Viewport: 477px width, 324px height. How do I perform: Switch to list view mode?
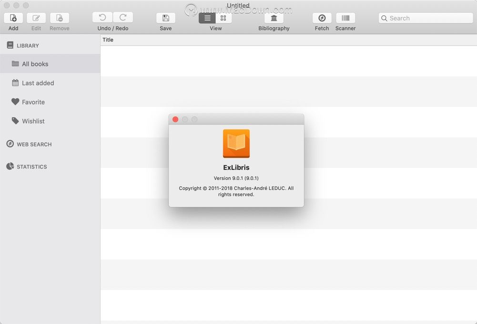coord(207,18)
